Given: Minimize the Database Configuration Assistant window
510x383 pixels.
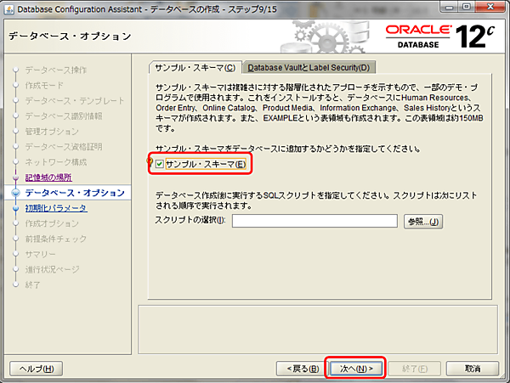Looking at the screenshot, I should (x=450, y=7).
